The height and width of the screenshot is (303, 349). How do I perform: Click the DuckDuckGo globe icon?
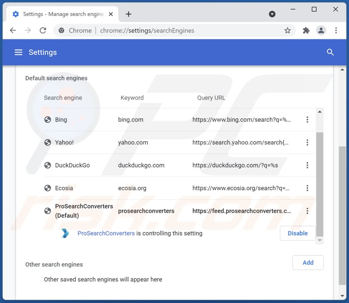coord(48,165)
